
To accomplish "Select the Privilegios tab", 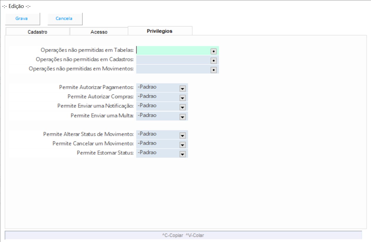I will (160, 31).
